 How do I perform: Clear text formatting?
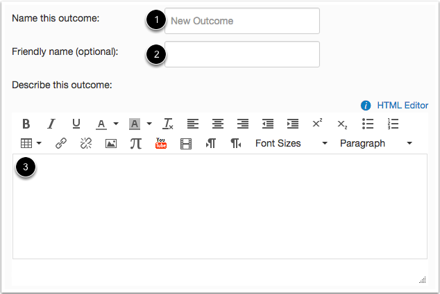point(168,124)
